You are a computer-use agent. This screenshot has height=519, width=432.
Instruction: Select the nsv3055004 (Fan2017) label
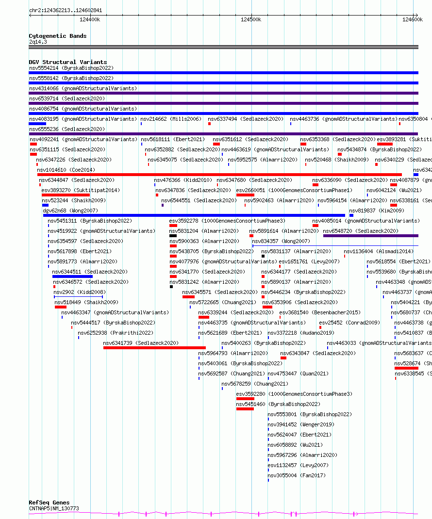coord(297,476)
